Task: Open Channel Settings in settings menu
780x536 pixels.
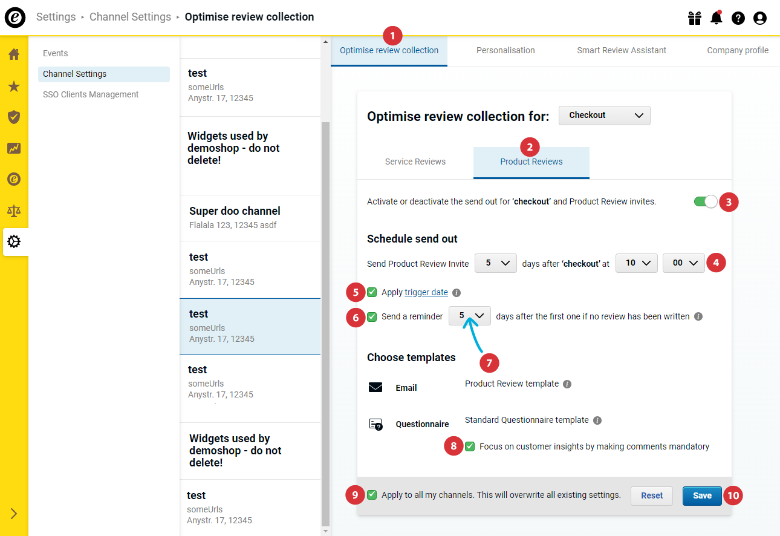Action: [x=104, y=74]
